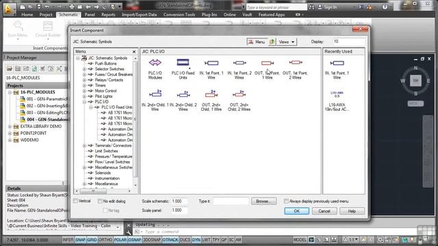Click the Scale schematic input field
This screenshot has height=246, width=438.
(x=179, y=201)
